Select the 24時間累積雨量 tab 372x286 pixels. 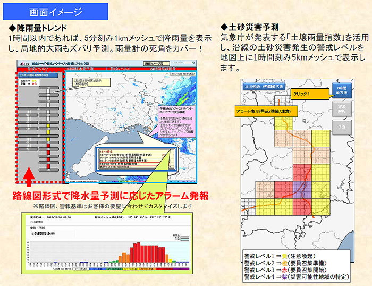pos(163,69)
